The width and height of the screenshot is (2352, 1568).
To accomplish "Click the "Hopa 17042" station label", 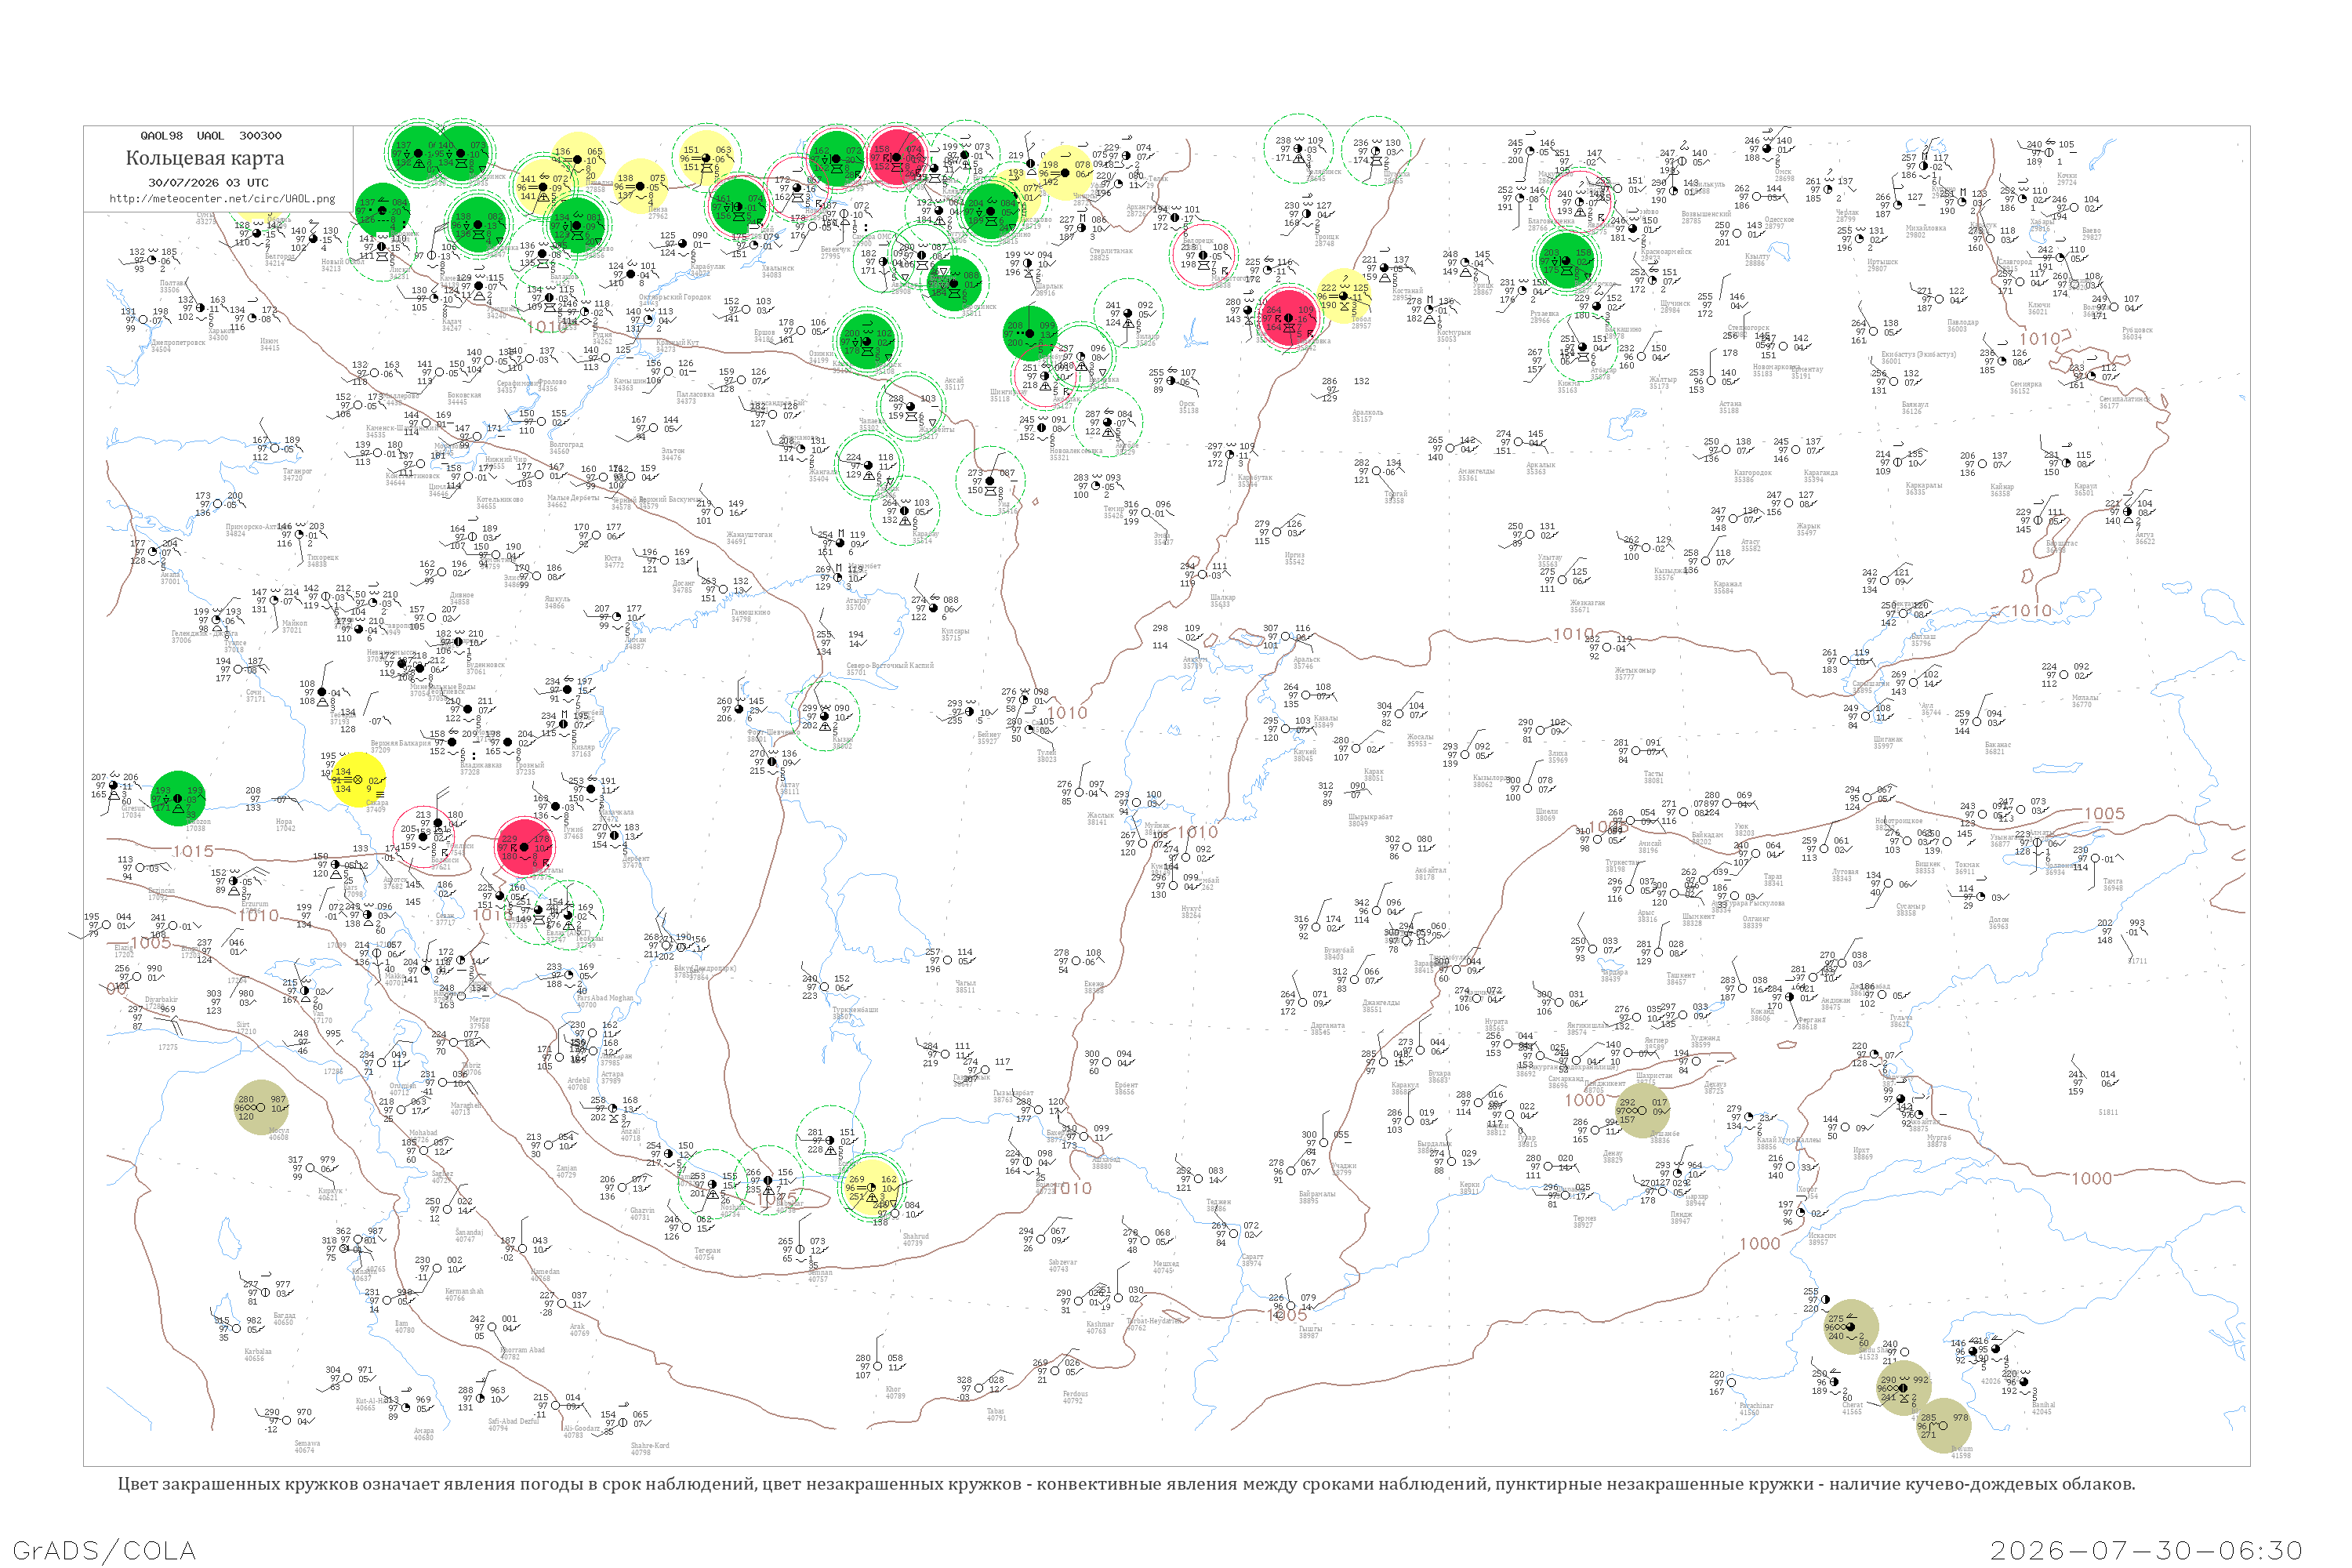I will (285, 825).
